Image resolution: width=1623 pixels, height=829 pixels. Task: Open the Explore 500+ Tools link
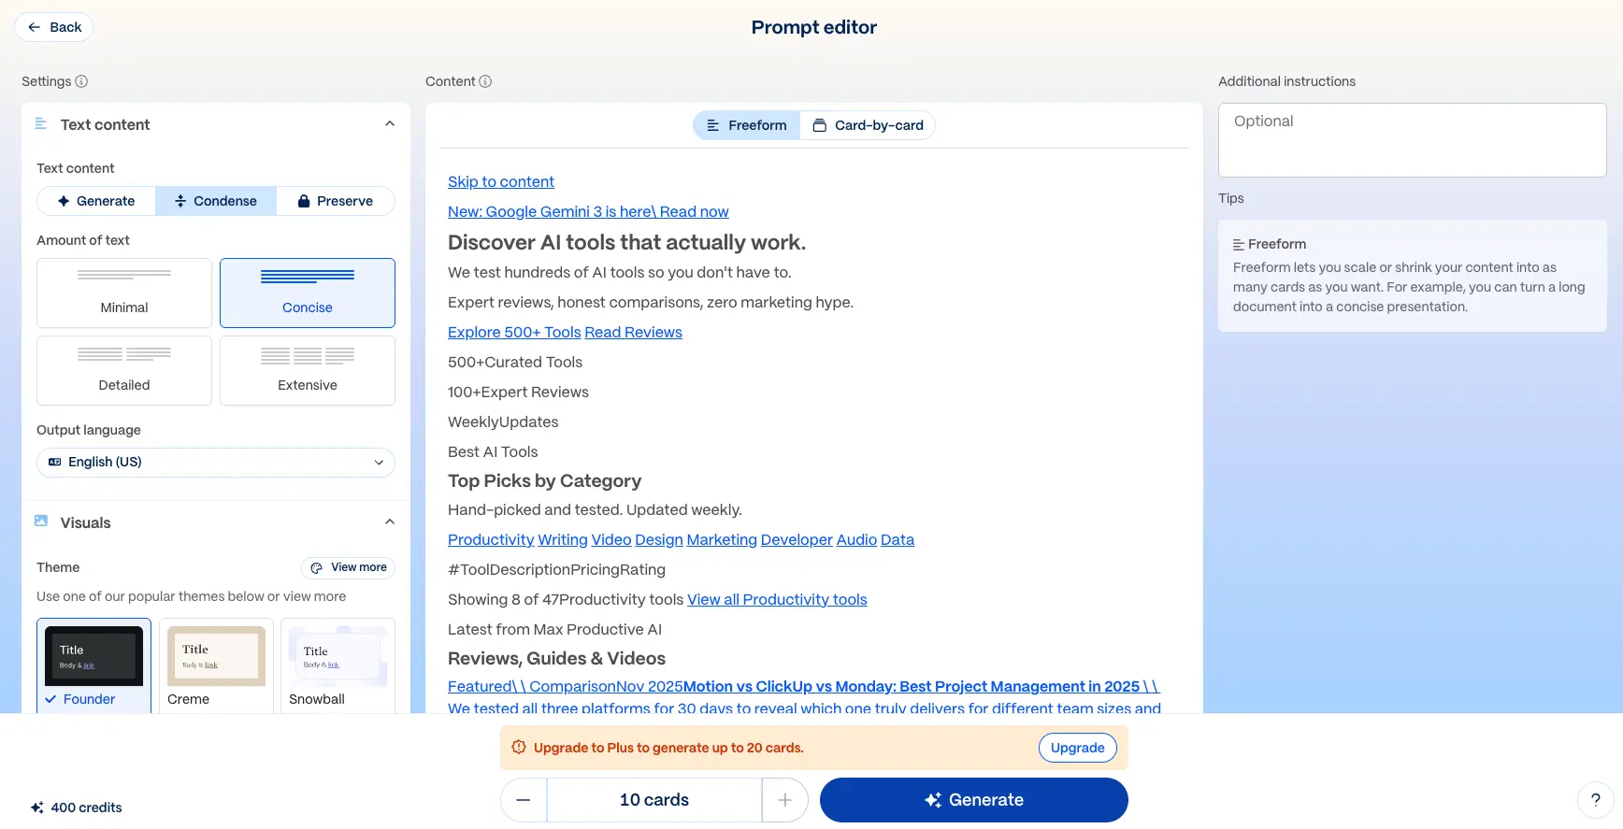513,332
